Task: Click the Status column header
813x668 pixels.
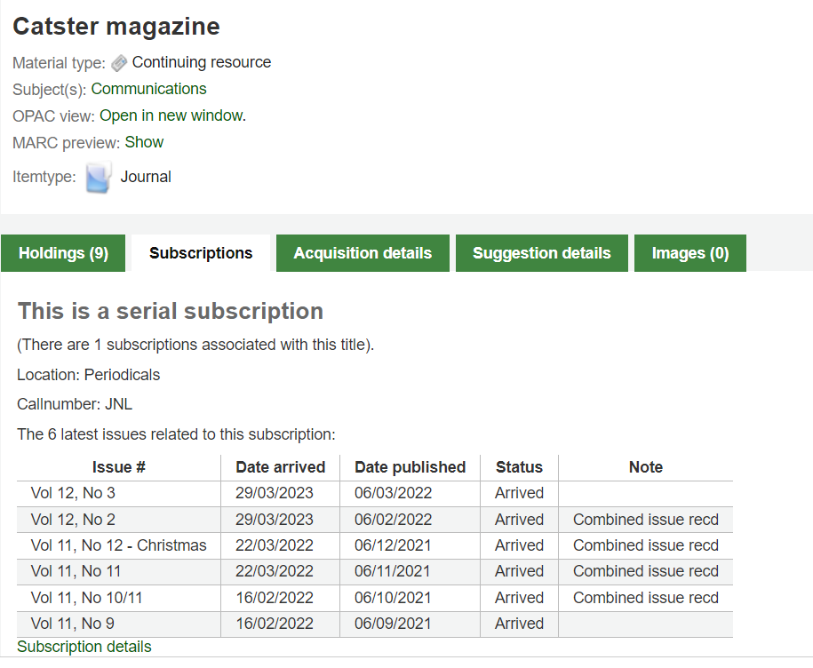Action: pyautogui.click(x=519, y=466)
